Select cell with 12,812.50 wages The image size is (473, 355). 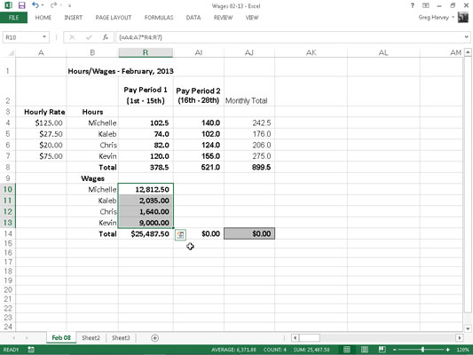click(146, 189)
